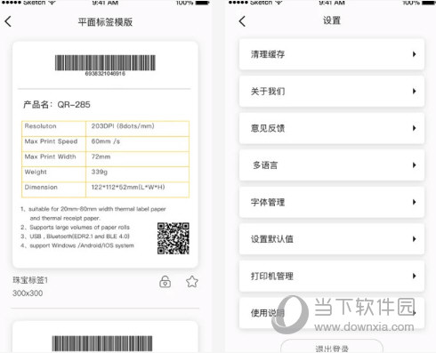Go back from the 平面标签模版 screen
The height and width of the screenshot is (353, 436).
coord(8,21)
